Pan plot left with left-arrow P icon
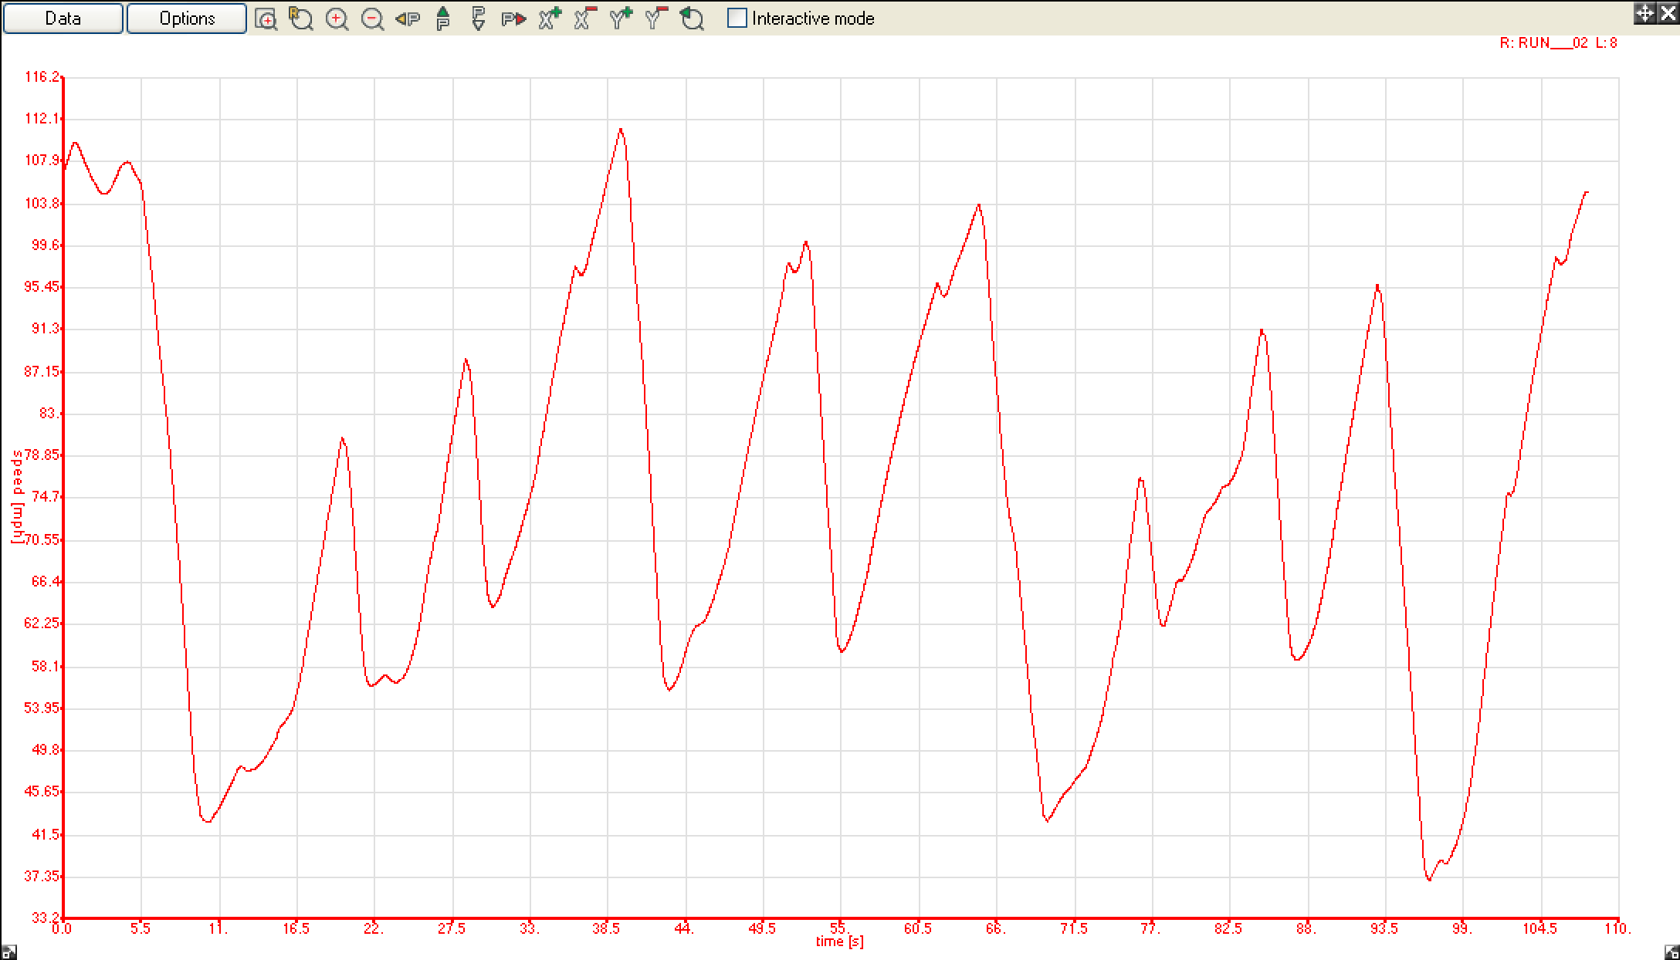Viewport: 1680px width, 960px height. [408, 19]
